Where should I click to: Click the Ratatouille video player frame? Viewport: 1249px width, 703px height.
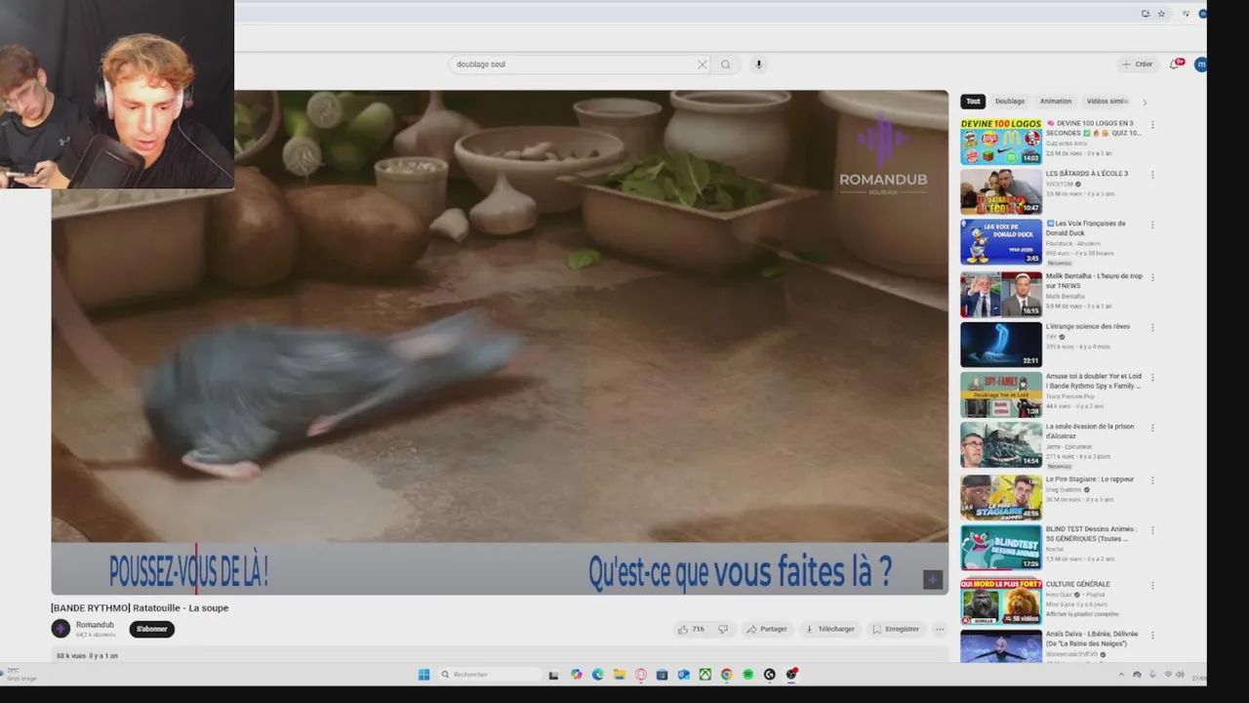500,342
